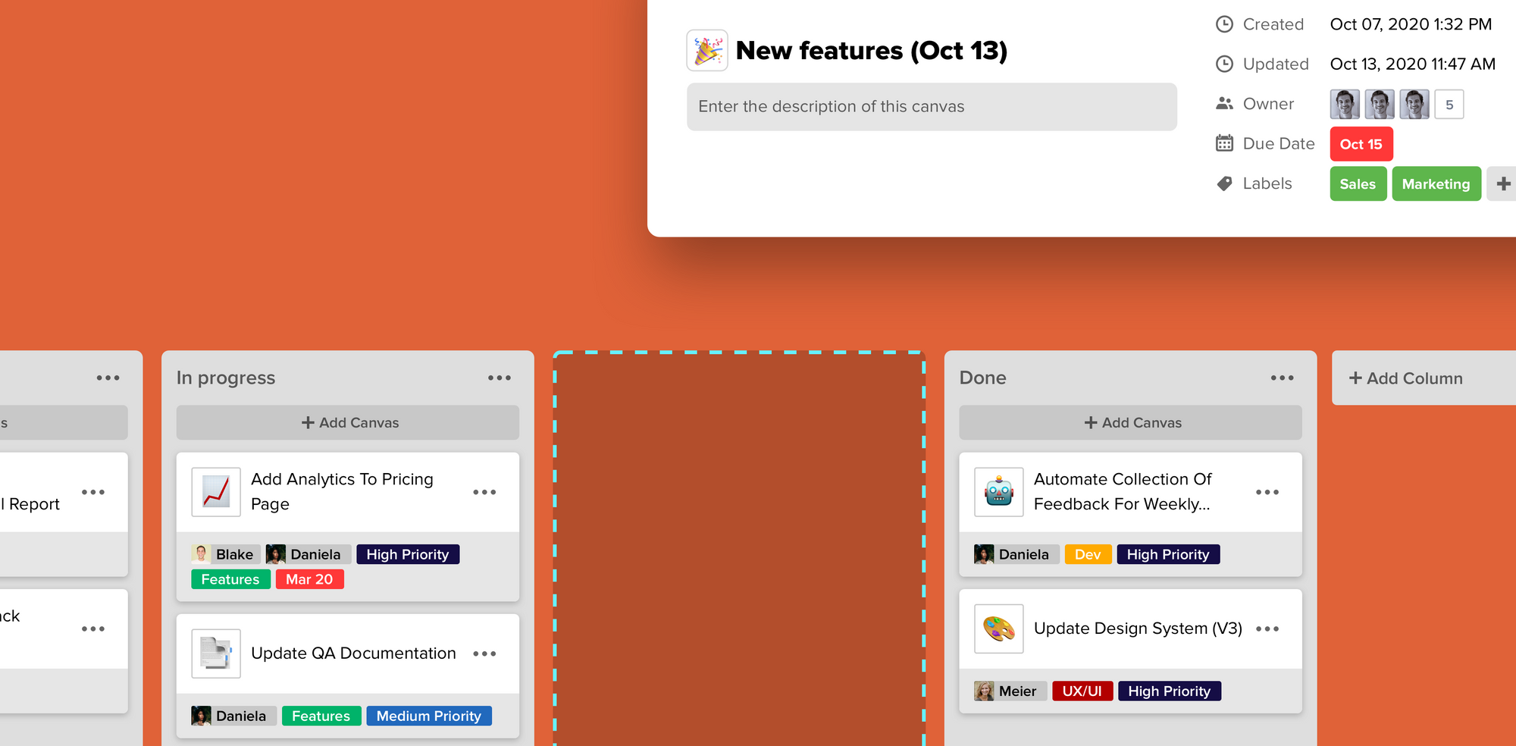Click the Features tag on Add Analytics card
The width and height of the screenshot is (1516, 746).
(x=230, y=579)
